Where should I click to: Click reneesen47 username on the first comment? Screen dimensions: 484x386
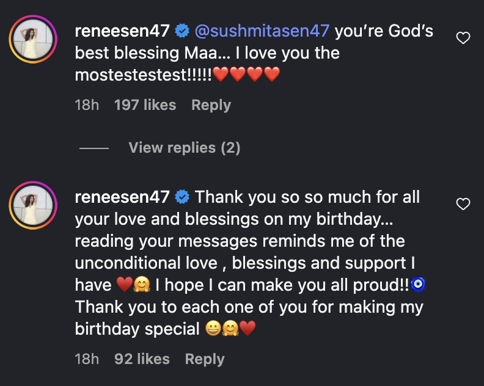[x=122, y=31]
